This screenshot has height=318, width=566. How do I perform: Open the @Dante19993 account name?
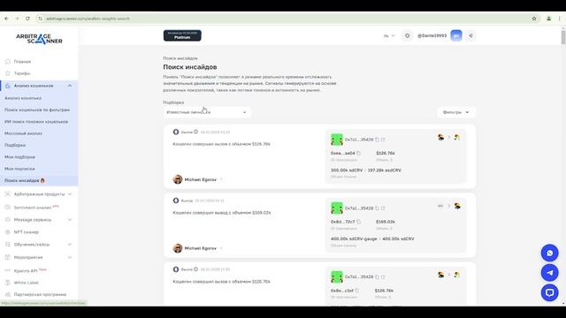pyautogui.click(x=432, y=35)
